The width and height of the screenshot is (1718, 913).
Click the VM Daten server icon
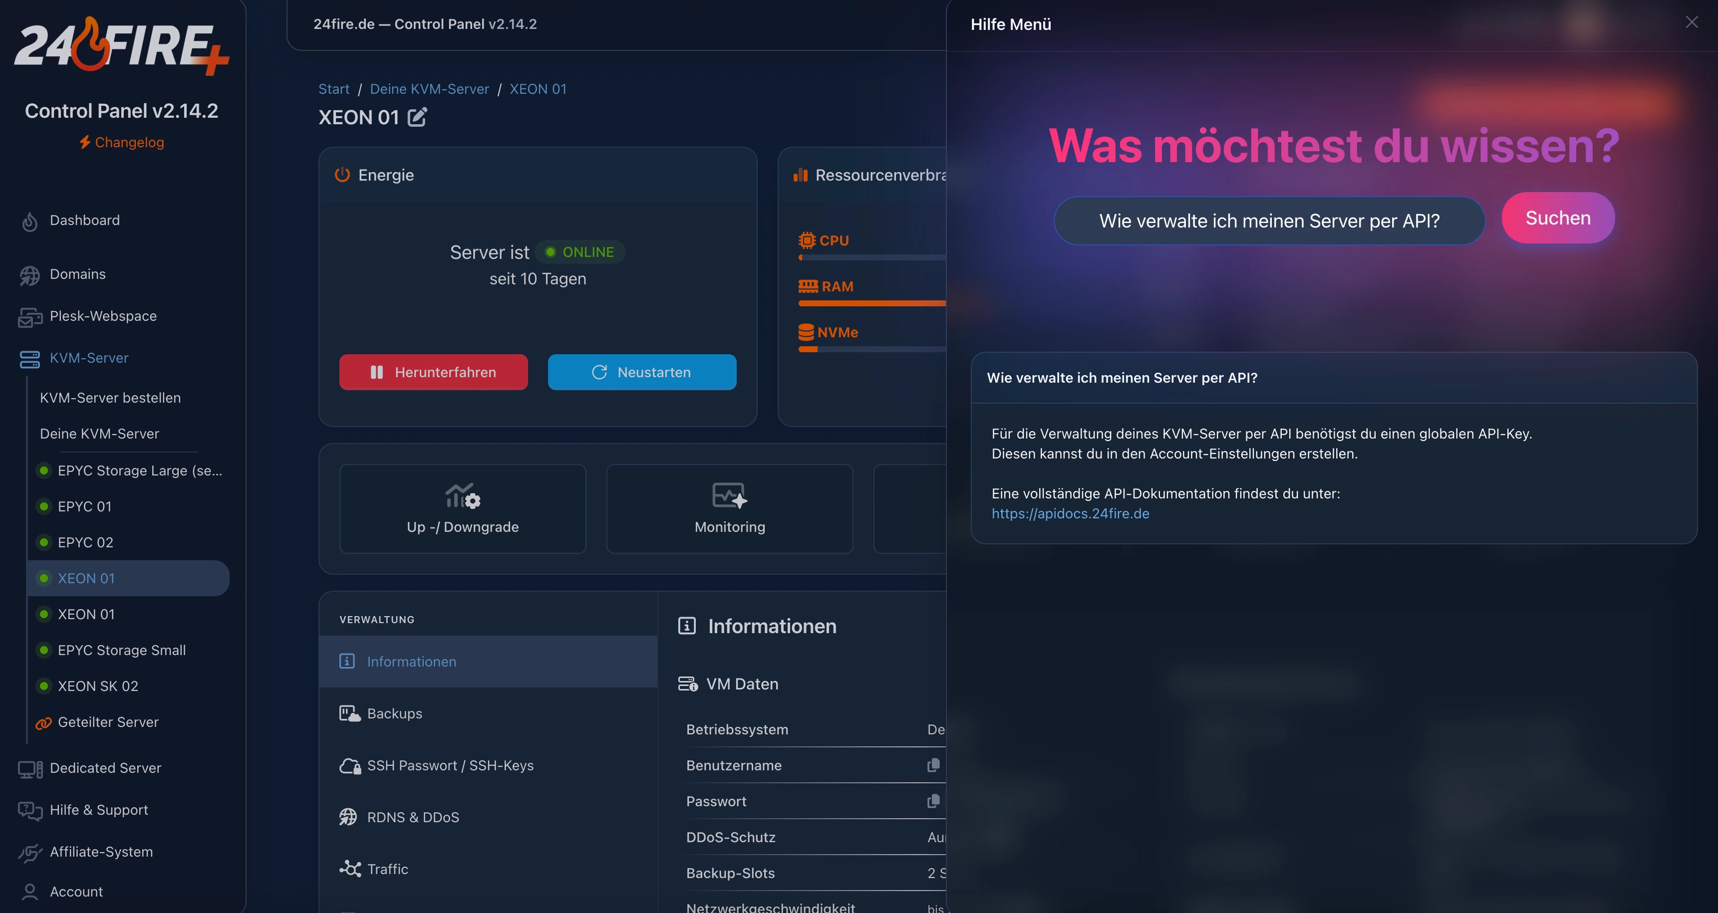pos(688,684)
